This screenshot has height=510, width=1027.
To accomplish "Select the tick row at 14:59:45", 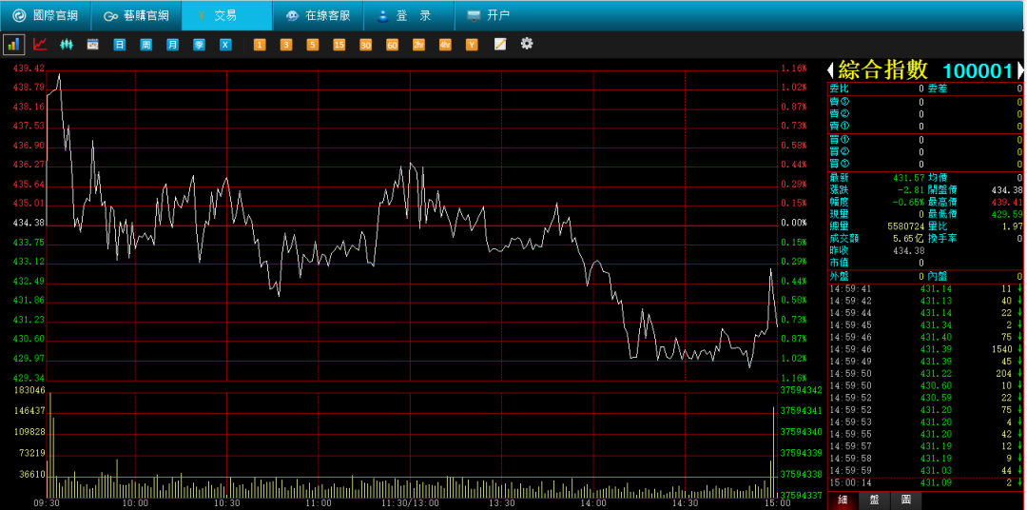I will 925,325.
